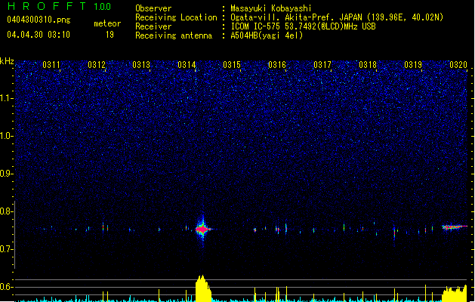Click the strong meteor echo after 0314
The width and height of the screenshot is (475, 302).
pyautogui.click(x=202, y=230)
